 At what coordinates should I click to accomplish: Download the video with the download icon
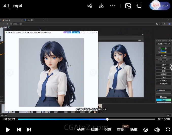coord(101,6)
